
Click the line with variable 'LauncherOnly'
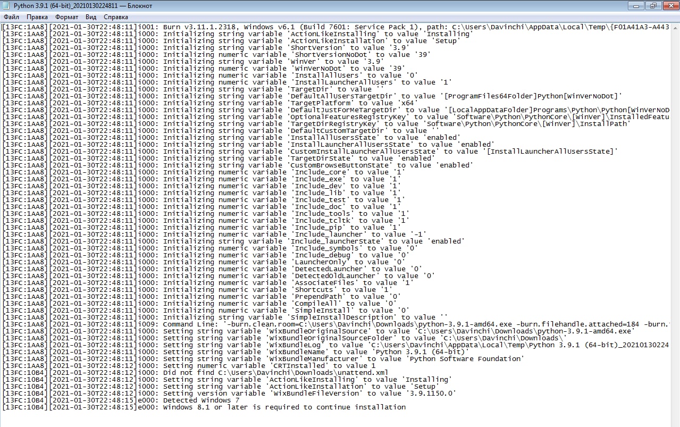(204, 262)
